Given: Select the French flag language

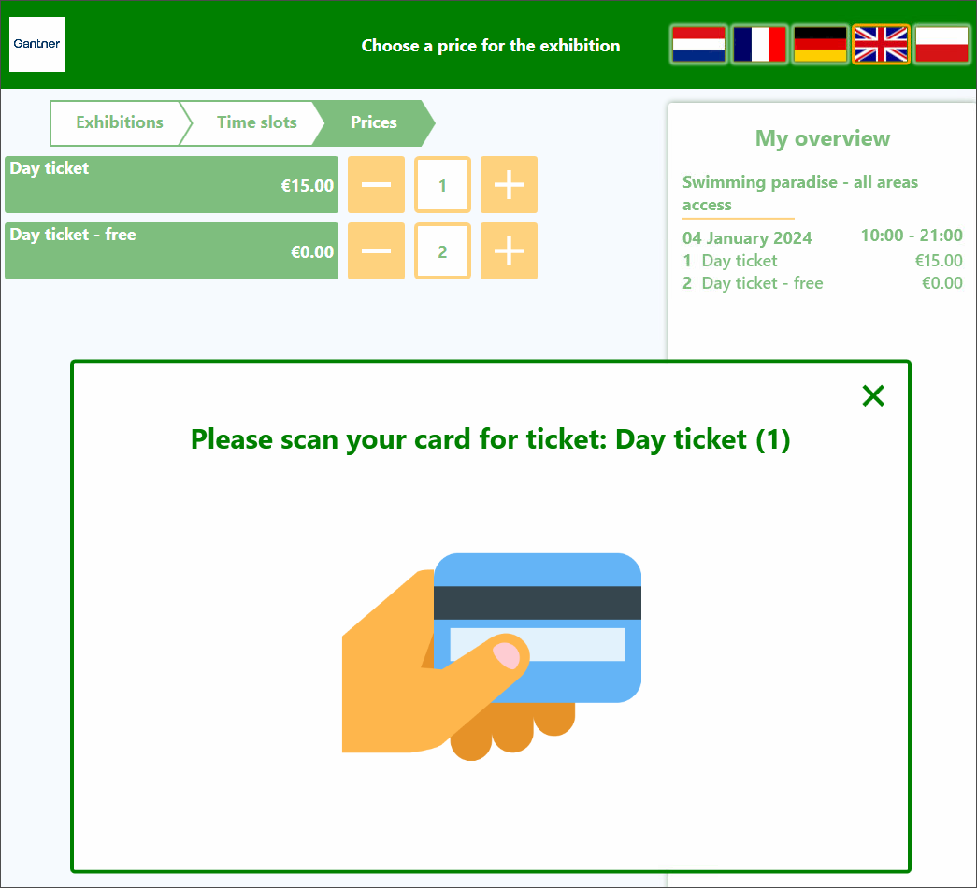Looking at the screenshot, I should [759, 45].
